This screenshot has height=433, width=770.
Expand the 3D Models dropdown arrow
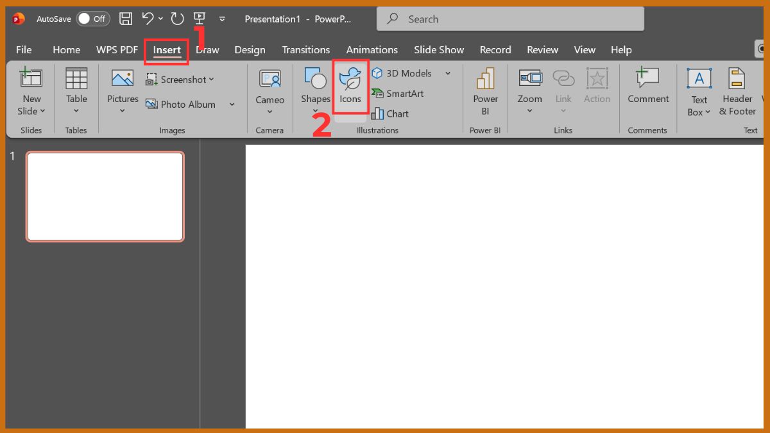[x=448, y=73]
